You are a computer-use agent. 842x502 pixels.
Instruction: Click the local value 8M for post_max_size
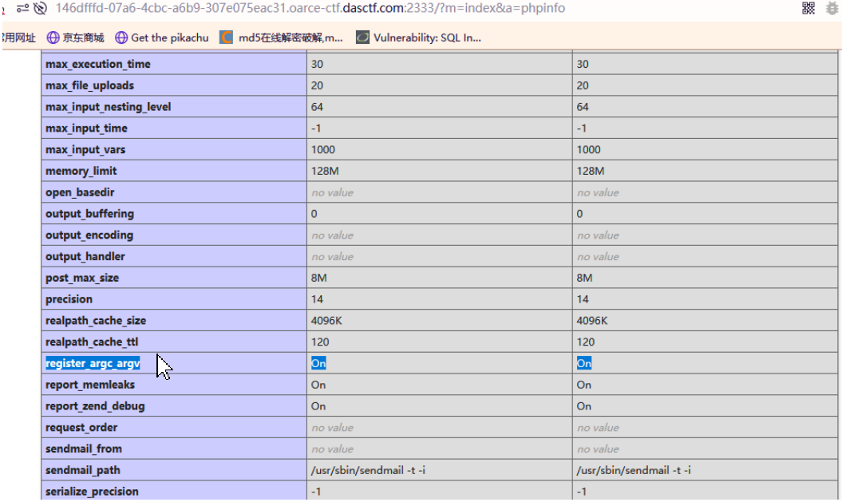pyautogui.click(x=319, y=278)
